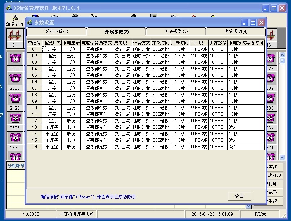Click the 登录系统 toolbar icon

(x=15, y=20)
